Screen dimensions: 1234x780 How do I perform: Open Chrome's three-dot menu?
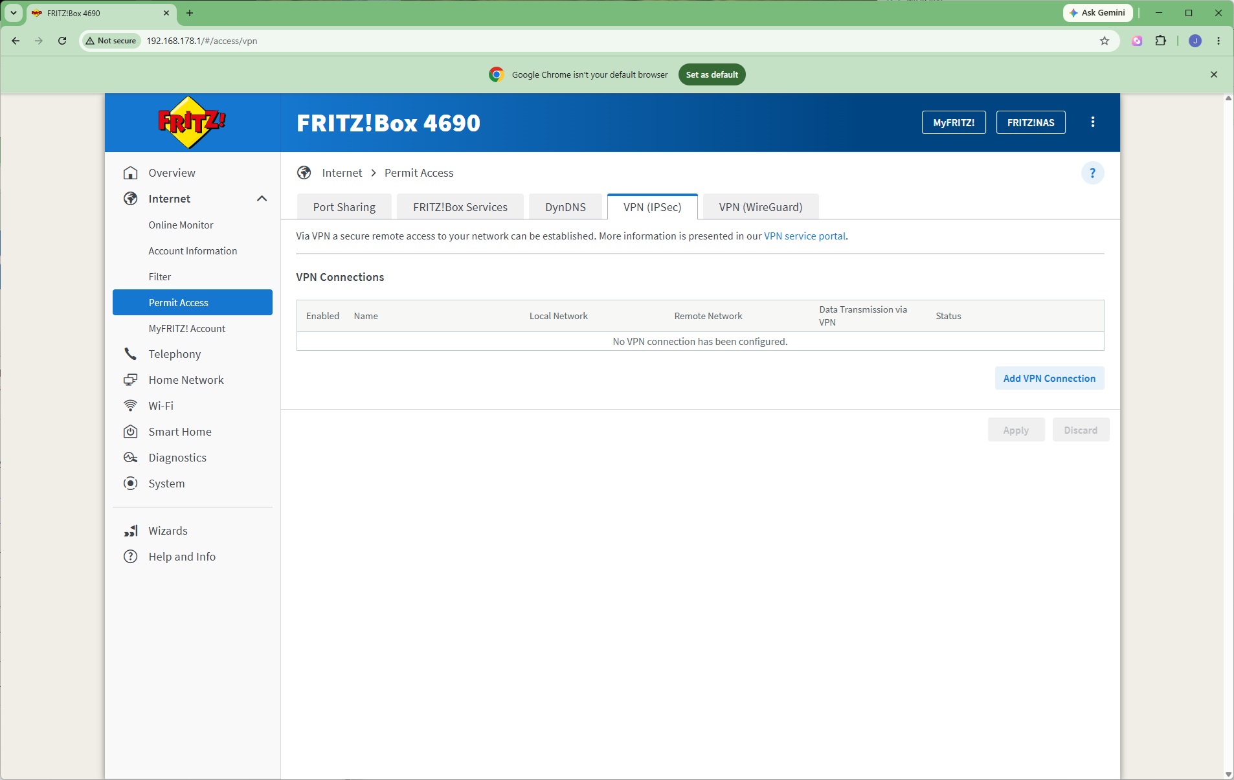(x=1218, y=41)
